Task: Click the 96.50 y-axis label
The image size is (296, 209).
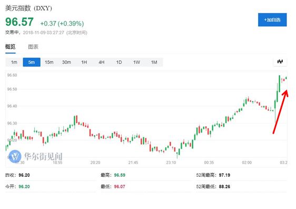Action: click(x=12, y=89)
